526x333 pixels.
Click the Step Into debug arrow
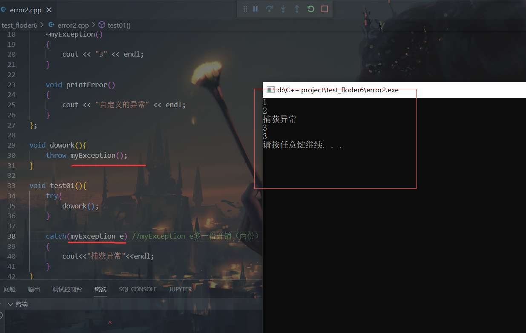[x=283, y=9]
